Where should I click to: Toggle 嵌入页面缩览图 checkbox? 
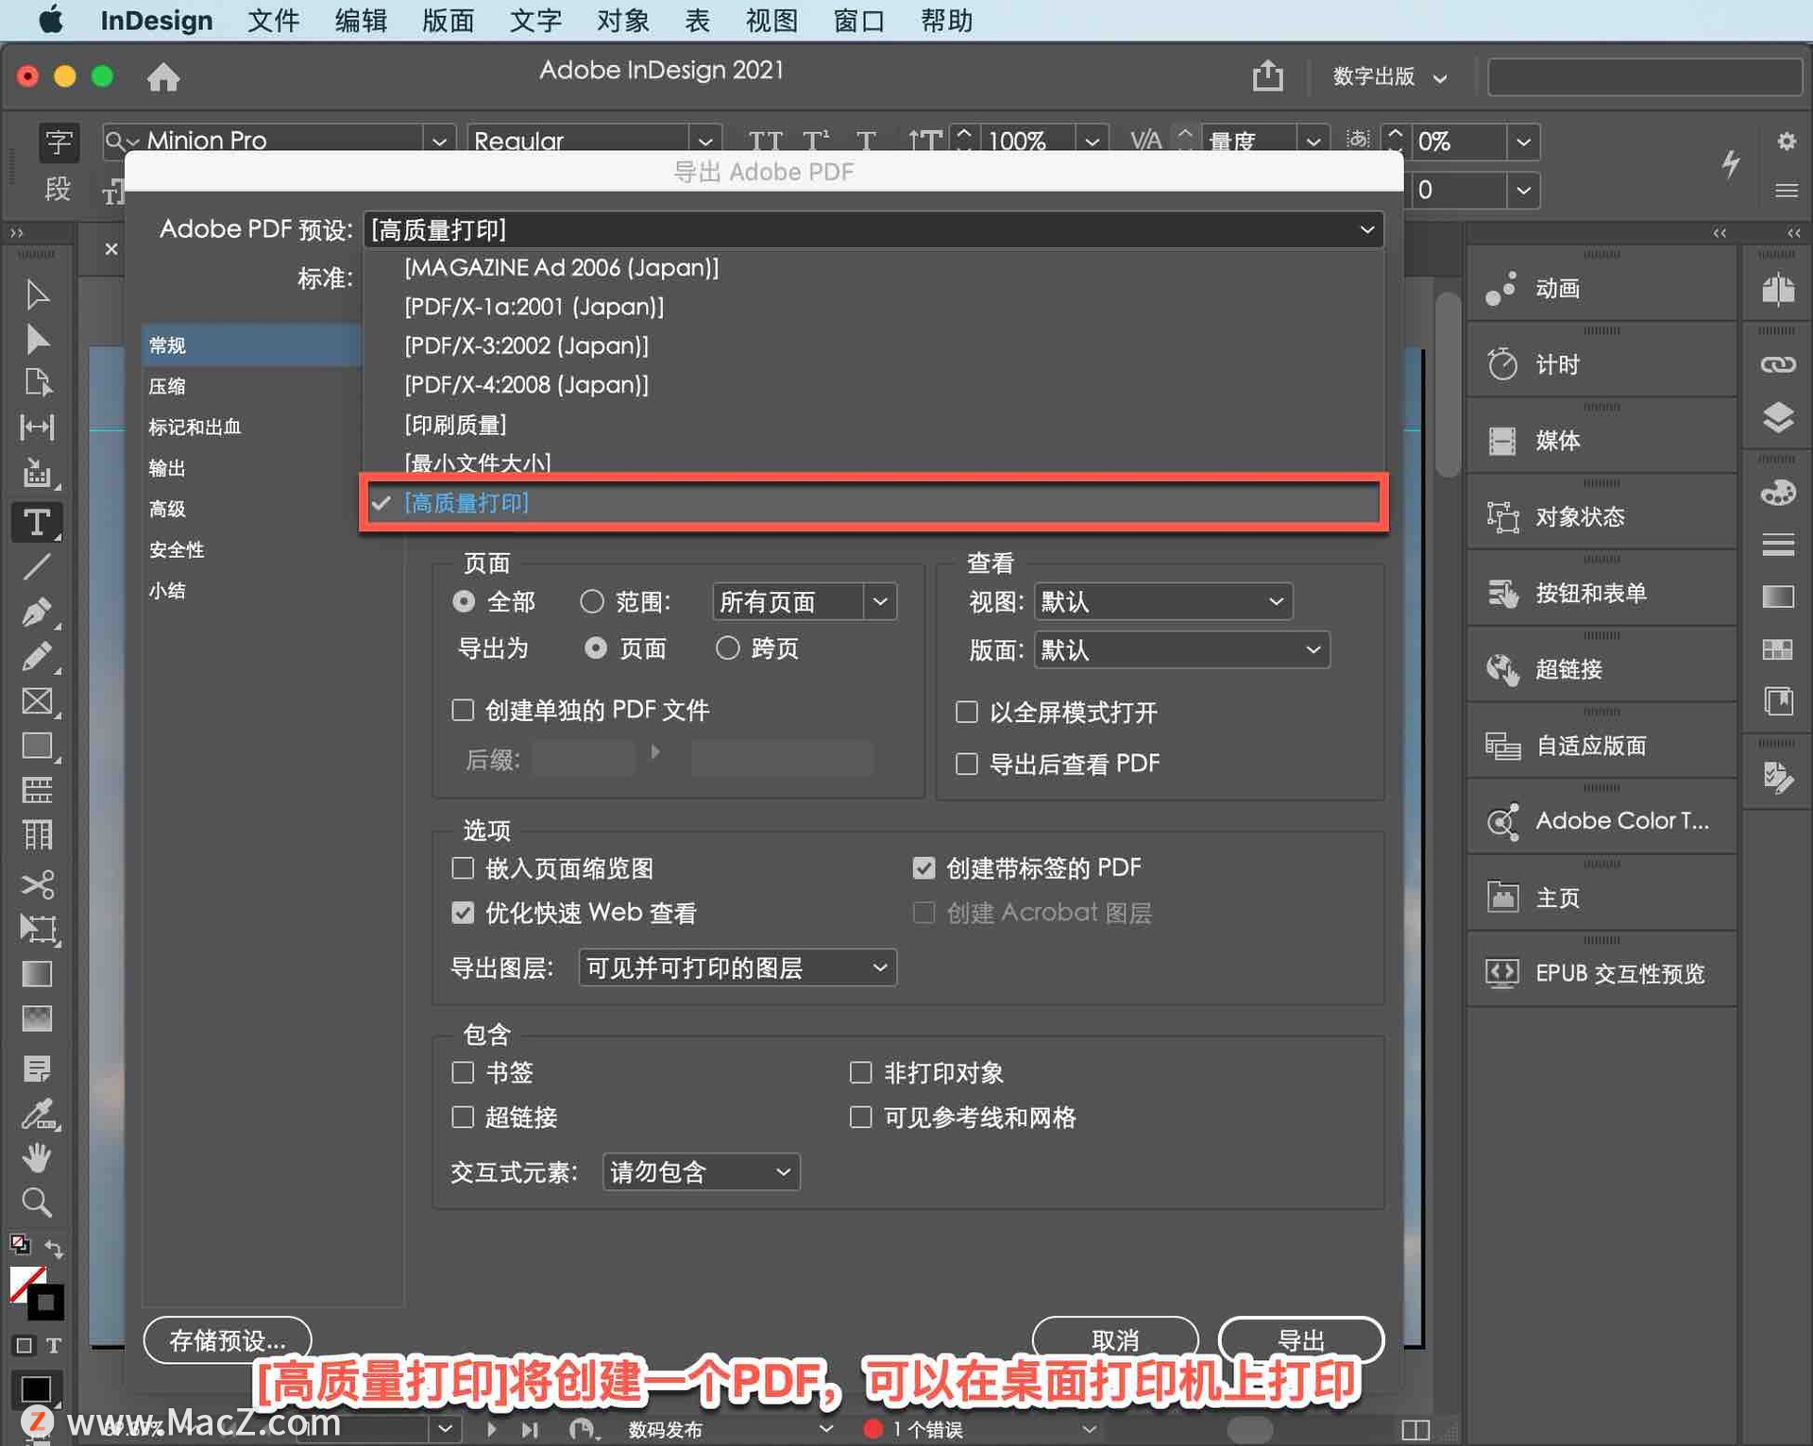coord(463,867)
